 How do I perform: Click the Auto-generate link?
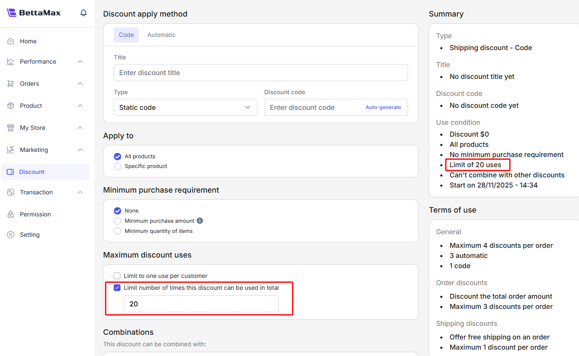coord(383,107)
